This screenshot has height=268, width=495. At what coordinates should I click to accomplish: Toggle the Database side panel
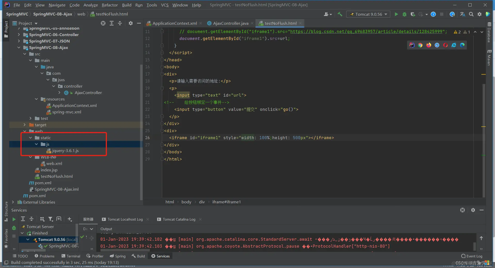(x=489, y=33)
